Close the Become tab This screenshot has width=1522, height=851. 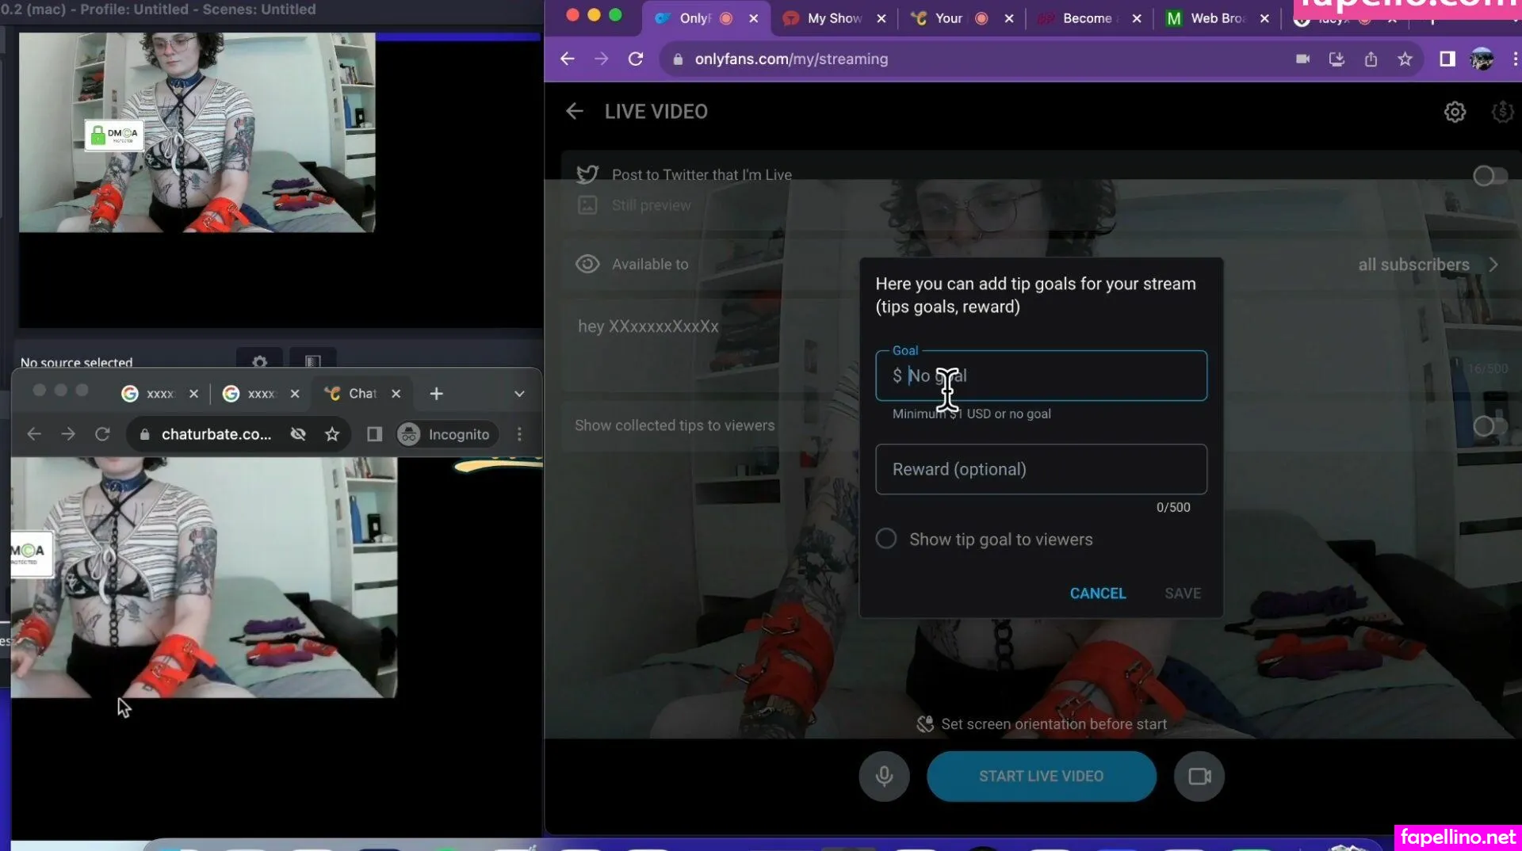tap(1137, 18)
